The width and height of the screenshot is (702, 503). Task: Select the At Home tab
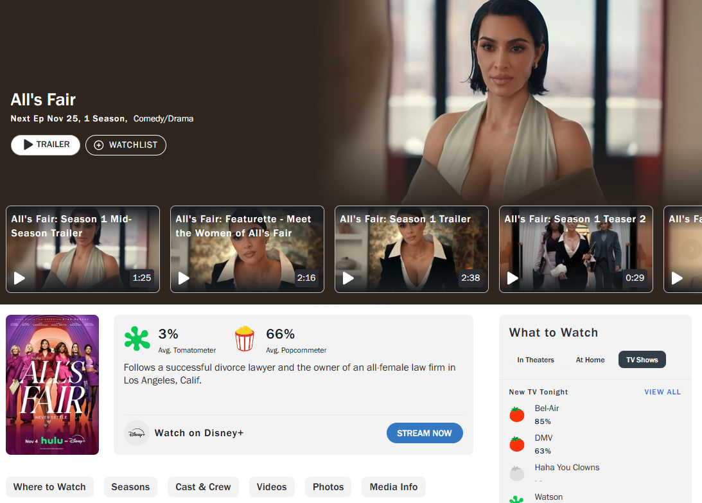(590, 360)
